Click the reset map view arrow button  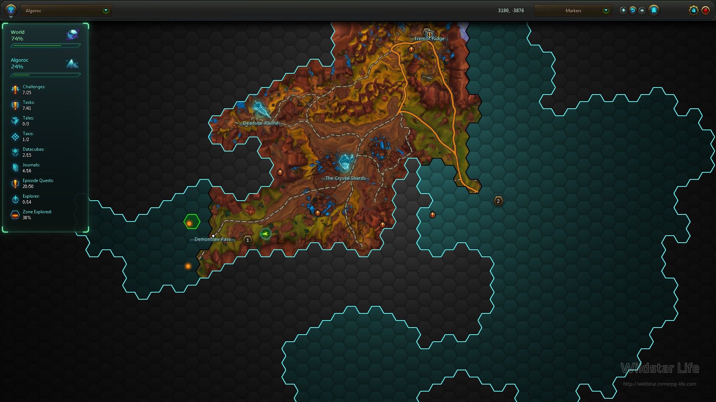[632, 10]
